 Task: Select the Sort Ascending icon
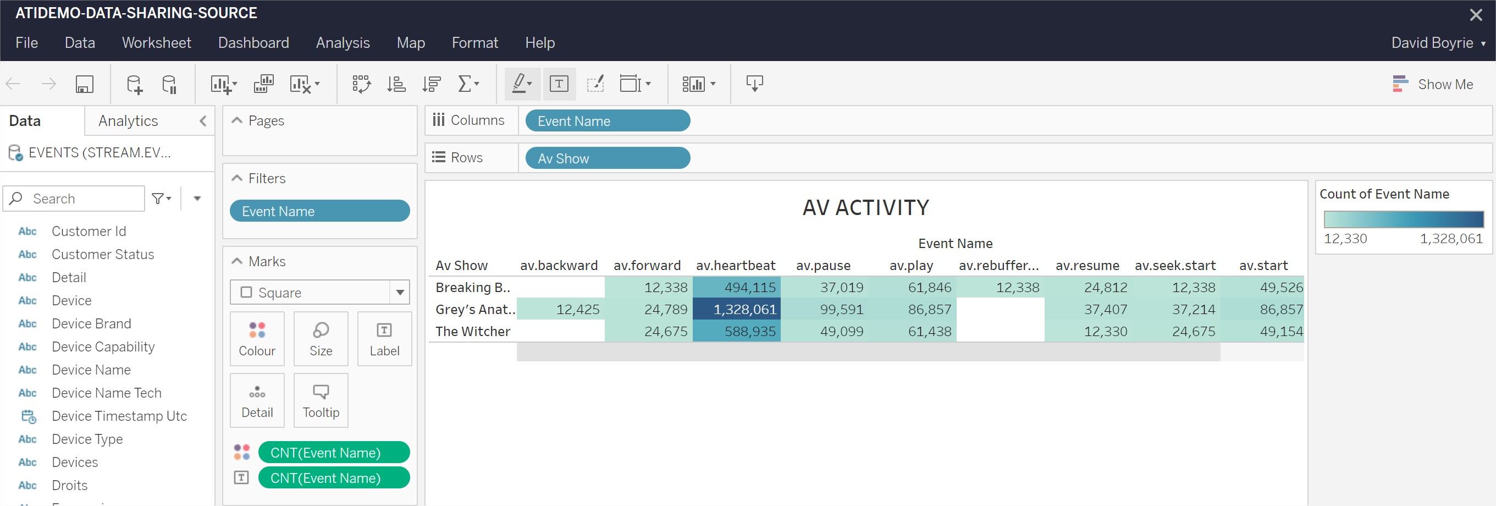pos(396,84)
